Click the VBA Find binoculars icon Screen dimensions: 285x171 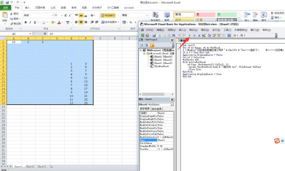173,36
